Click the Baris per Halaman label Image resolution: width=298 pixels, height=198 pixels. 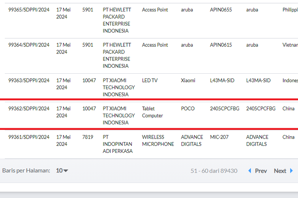tap(26, 171)
